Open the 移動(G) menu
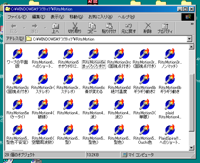The height and width of the screenshot is (163, 200). coord(76,17)
